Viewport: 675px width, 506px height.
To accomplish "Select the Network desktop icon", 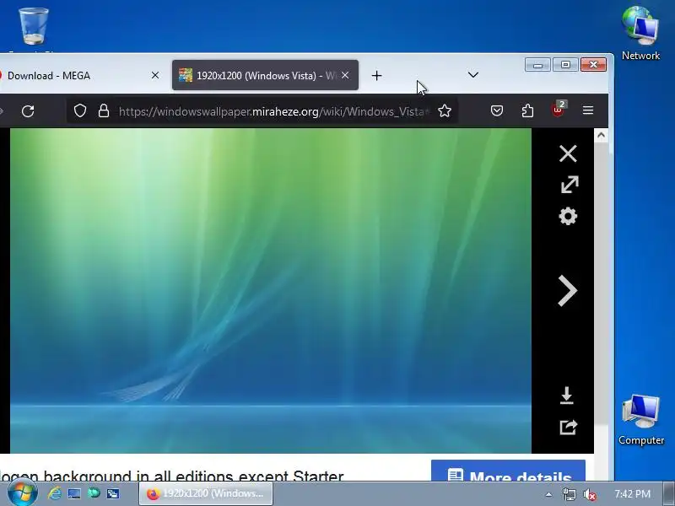I will pyautogui.click(x=640, y=33).
